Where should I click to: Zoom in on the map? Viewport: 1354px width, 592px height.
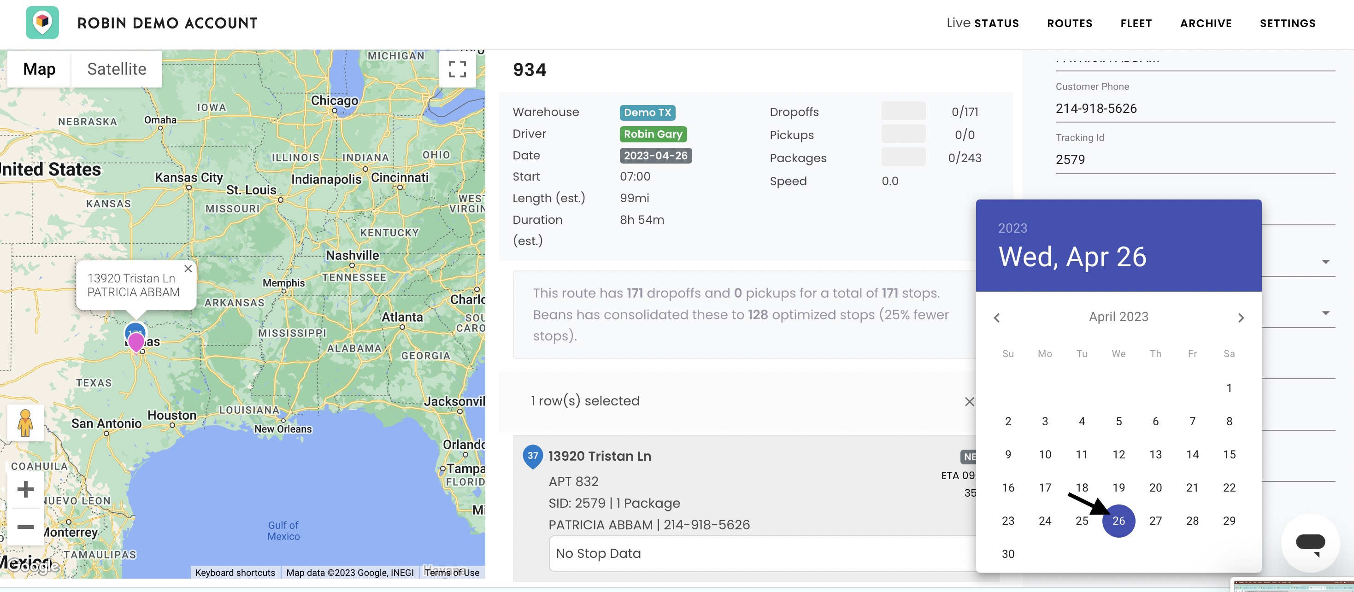tap(25, 490)
